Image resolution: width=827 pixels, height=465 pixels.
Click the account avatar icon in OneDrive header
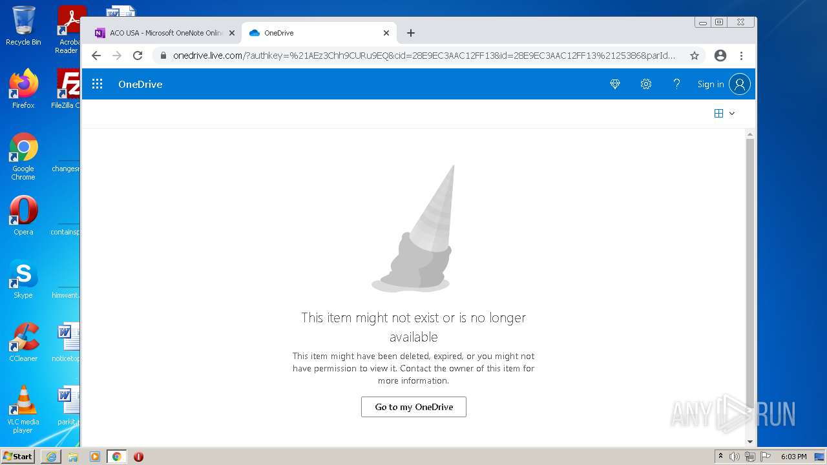[x=740, y=84]
